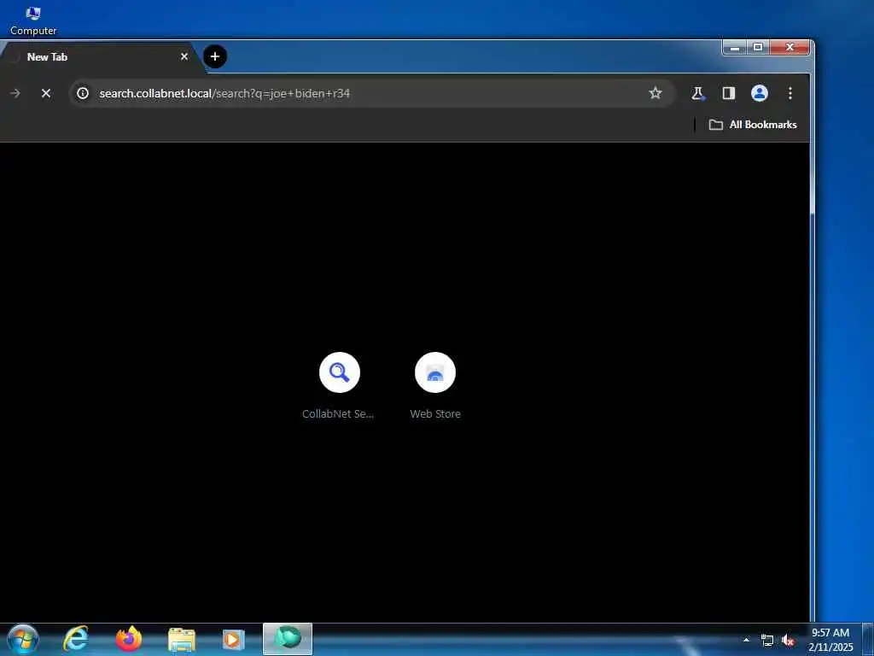Open the muted volume tray icon
The height and width of the screenshot is (656, 874).
(788, 641)
